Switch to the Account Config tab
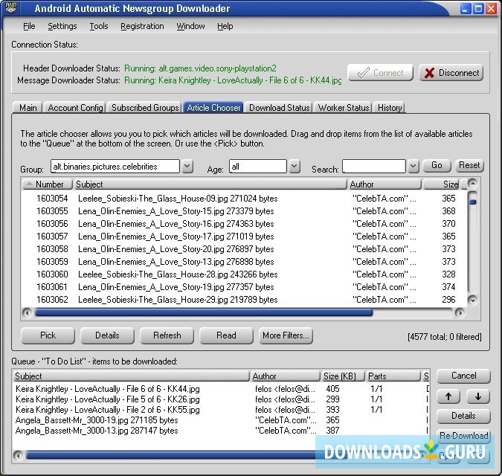Viewport: 502px width, 476px height. (x=75, y=108)
